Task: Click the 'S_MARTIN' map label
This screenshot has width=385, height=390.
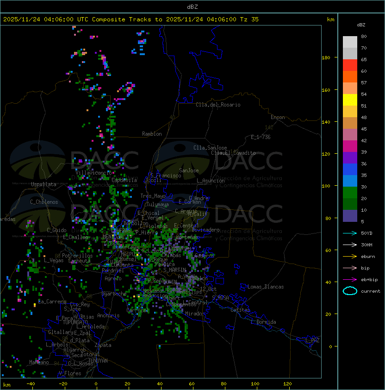Action: click(174, 270)
